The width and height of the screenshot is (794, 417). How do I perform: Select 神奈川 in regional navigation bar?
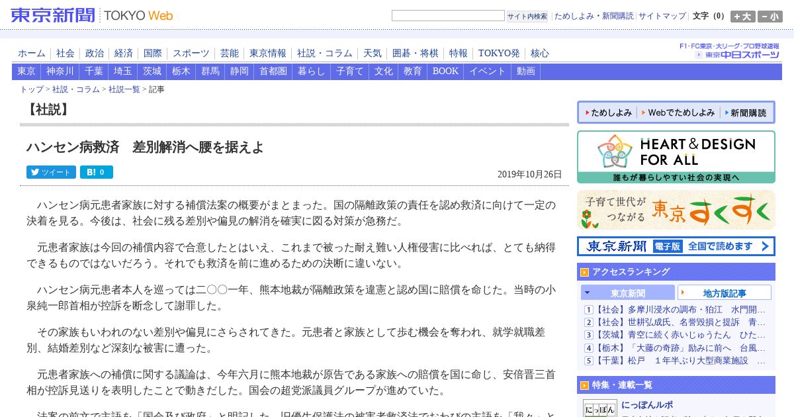(60, 71)
